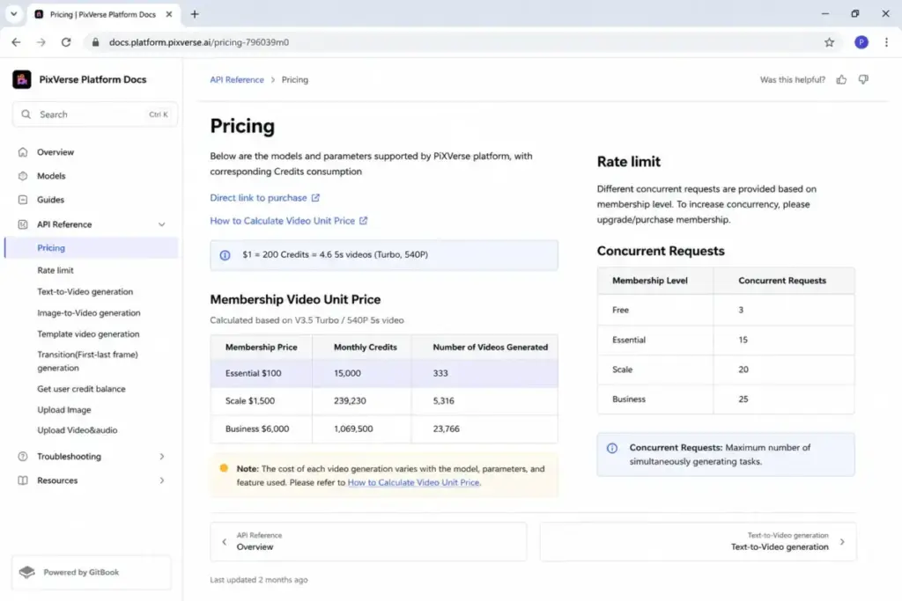Click the Essential $100 table cell
This screenshot has height=601, width=902.
coord(261,373)
